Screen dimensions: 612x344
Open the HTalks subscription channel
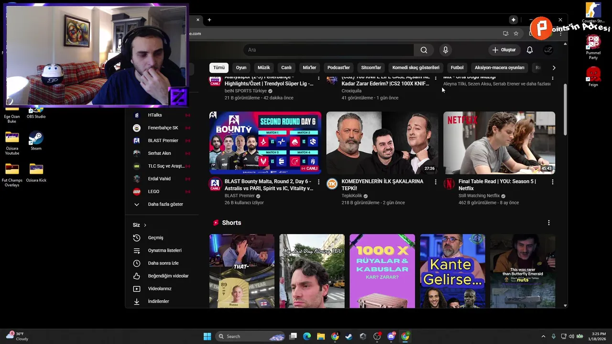tap(163, 115)
